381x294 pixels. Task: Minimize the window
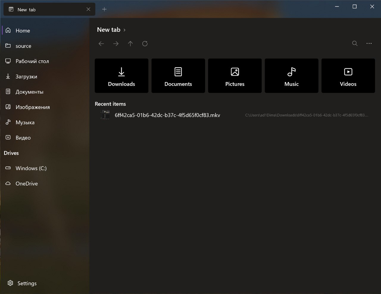tap(337, 7)
